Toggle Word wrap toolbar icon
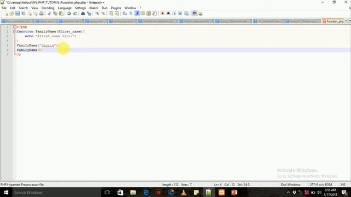 124,14
